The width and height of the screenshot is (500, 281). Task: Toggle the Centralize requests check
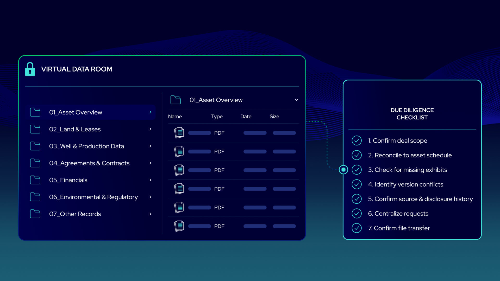click(357, 213)
